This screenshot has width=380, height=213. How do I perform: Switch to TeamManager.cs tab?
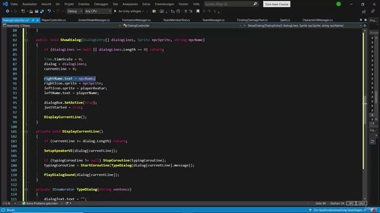point(214,20)
